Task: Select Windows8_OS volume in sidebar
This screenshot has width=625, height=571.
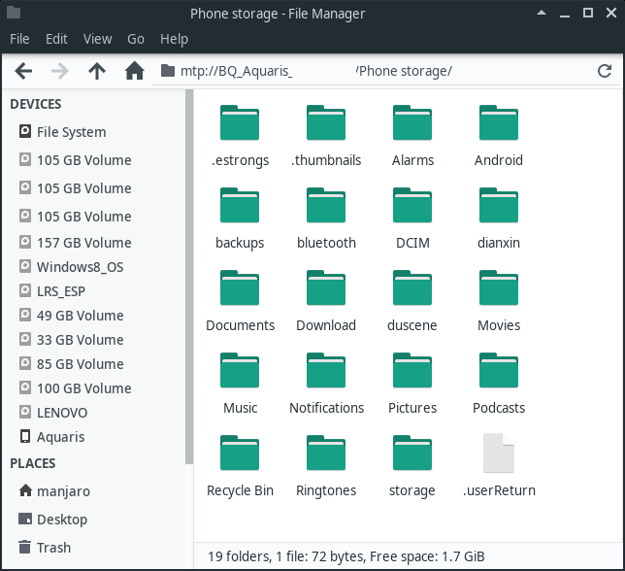Action: pos(80,267)
